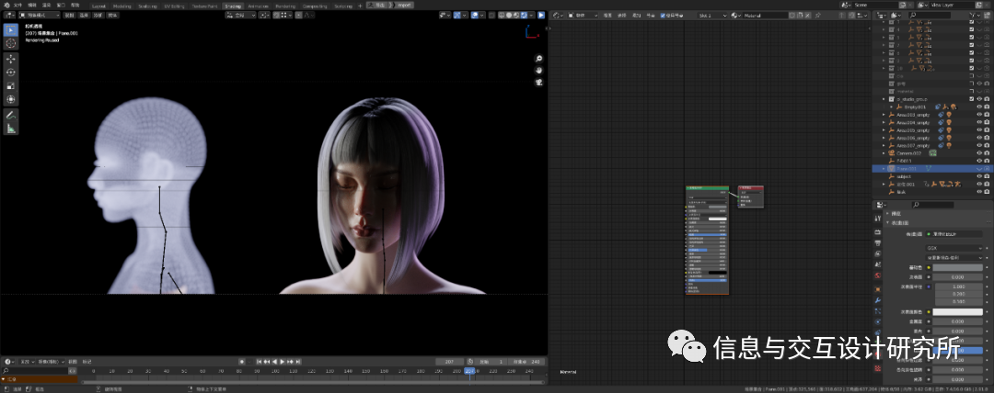This screenshot has height=393, width=994.
Task: Toggle camera view with the camera gizmo icon
Action: click(x=539, y=82)
